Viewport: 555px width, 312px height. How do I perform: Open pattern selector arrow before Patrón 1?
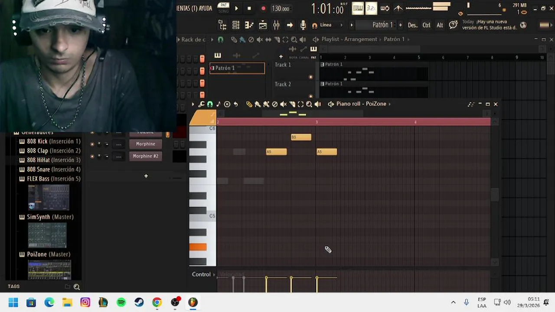[x=352, y=25]
